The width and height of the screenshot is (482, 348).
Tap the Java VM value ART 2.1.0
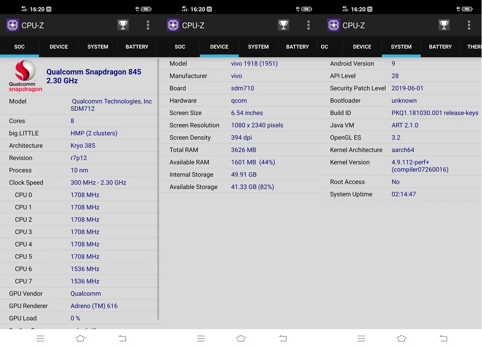click(405, 125)
